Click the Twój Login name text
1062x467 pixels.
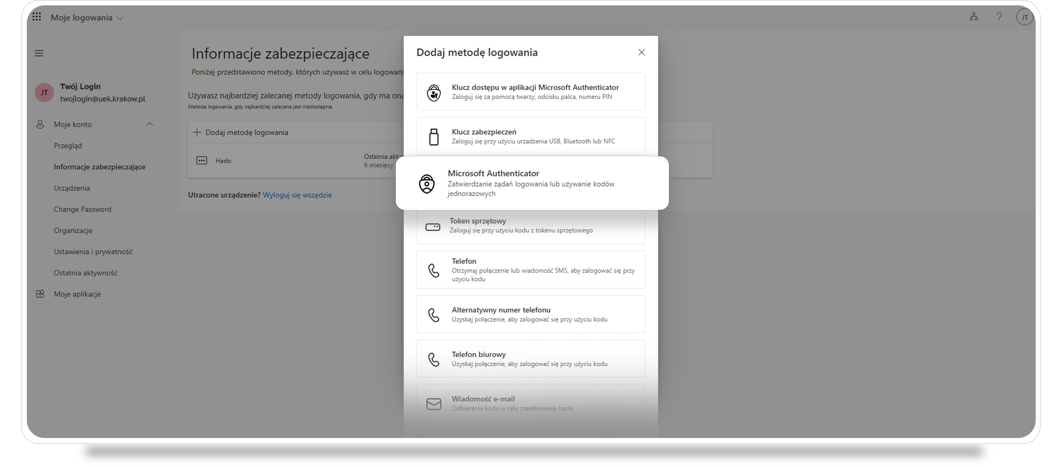point(81,86)
